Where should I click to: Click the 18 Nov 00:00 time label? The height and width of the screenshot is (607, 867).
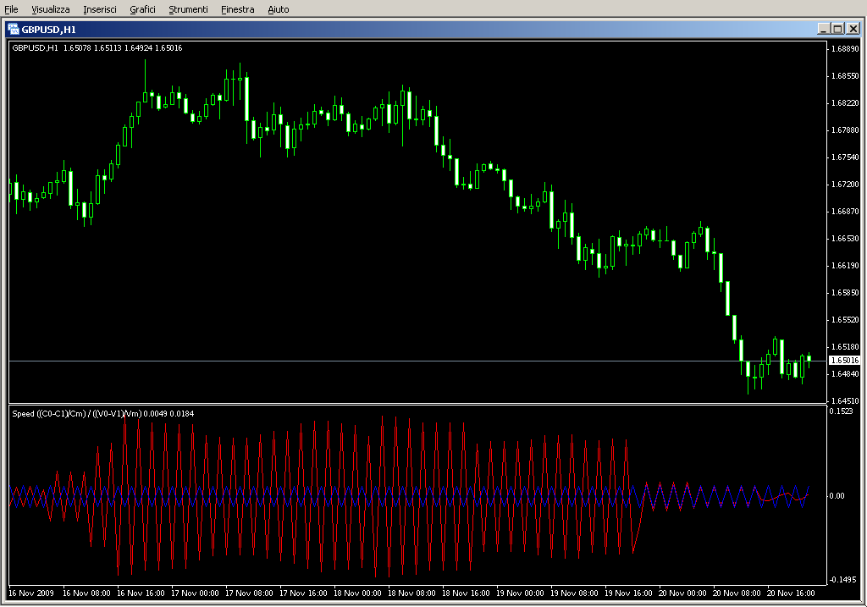click(357, 593)
